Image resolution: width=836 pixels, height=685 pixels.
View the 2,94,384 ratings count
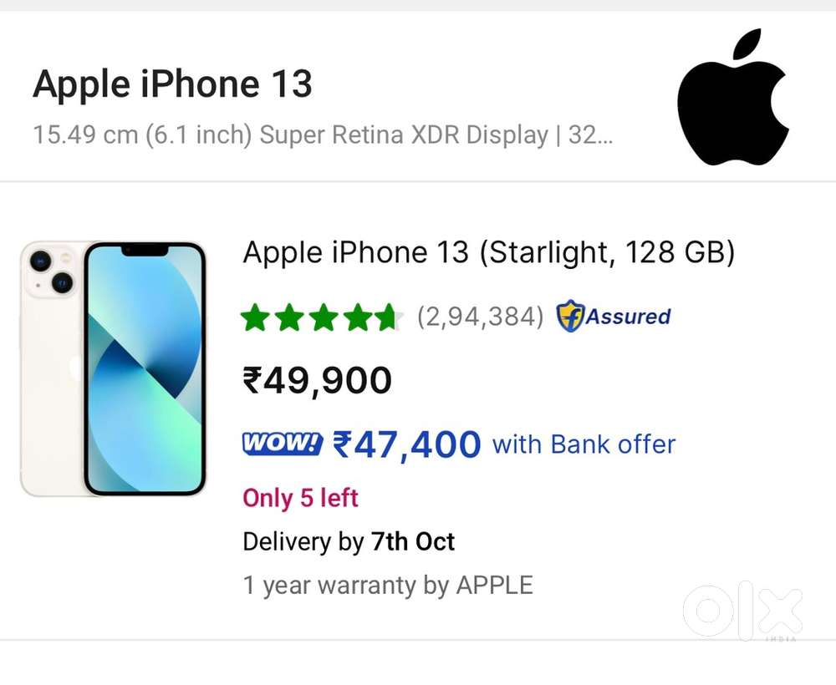480,317
